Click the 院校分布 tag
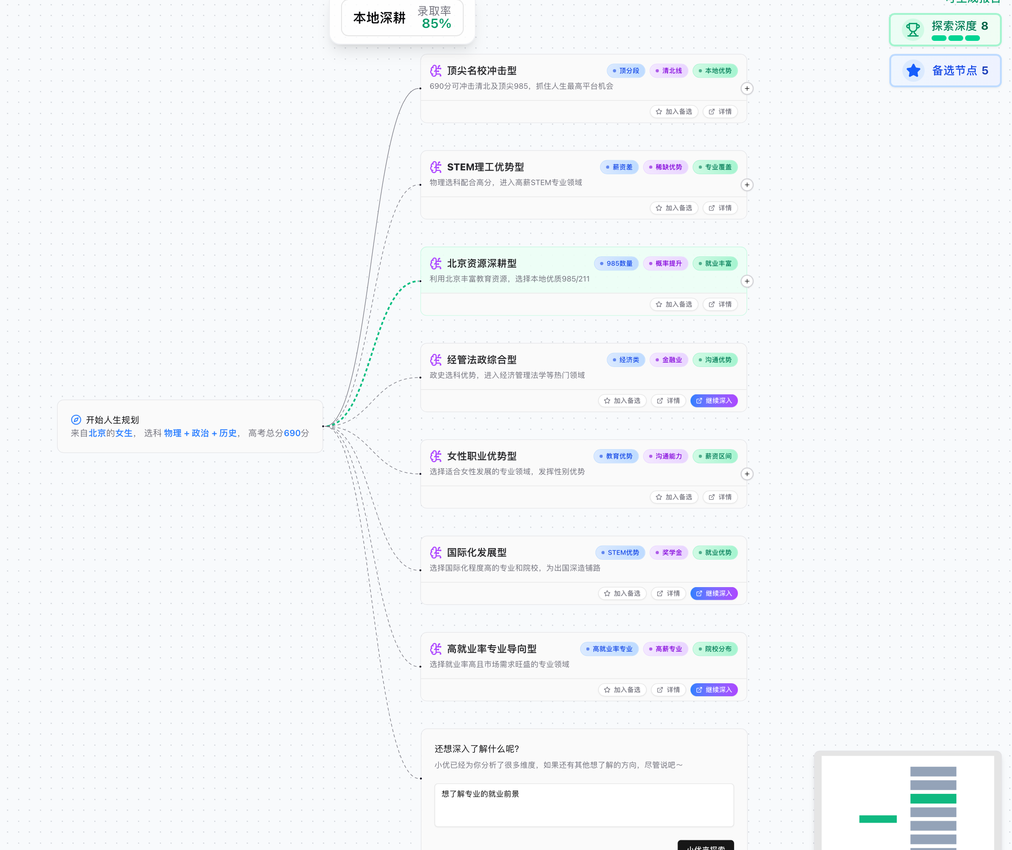 point(715,649)
